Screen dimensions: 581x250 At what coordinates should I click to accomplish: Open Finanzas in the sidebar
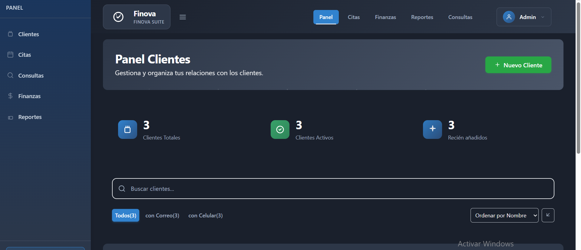point(29,96)
